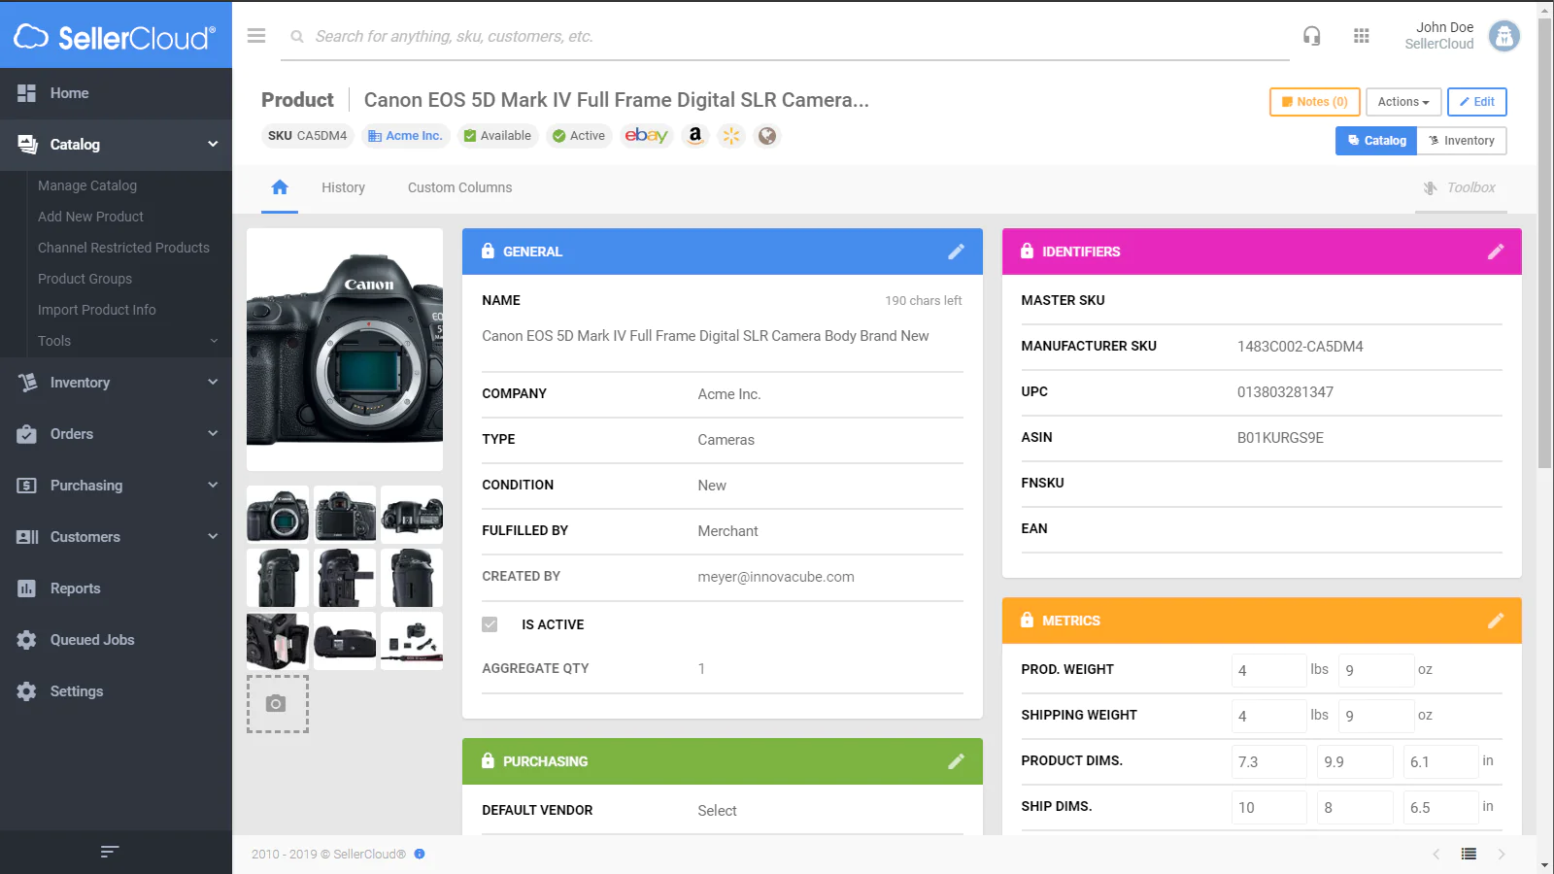Click the Amazon channel icon
Image resolution: width=1554 pixels, height=874 pixels.
694,136
